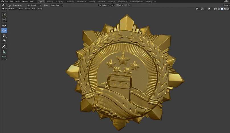The image size is (230, 133).
Task: Open the Options popover
Action: (227, 5)
